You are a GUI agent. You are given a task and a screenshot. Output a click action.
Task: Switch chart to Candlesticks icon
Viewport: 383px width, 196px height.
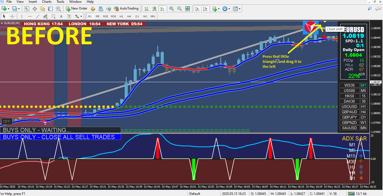[154, 9]
